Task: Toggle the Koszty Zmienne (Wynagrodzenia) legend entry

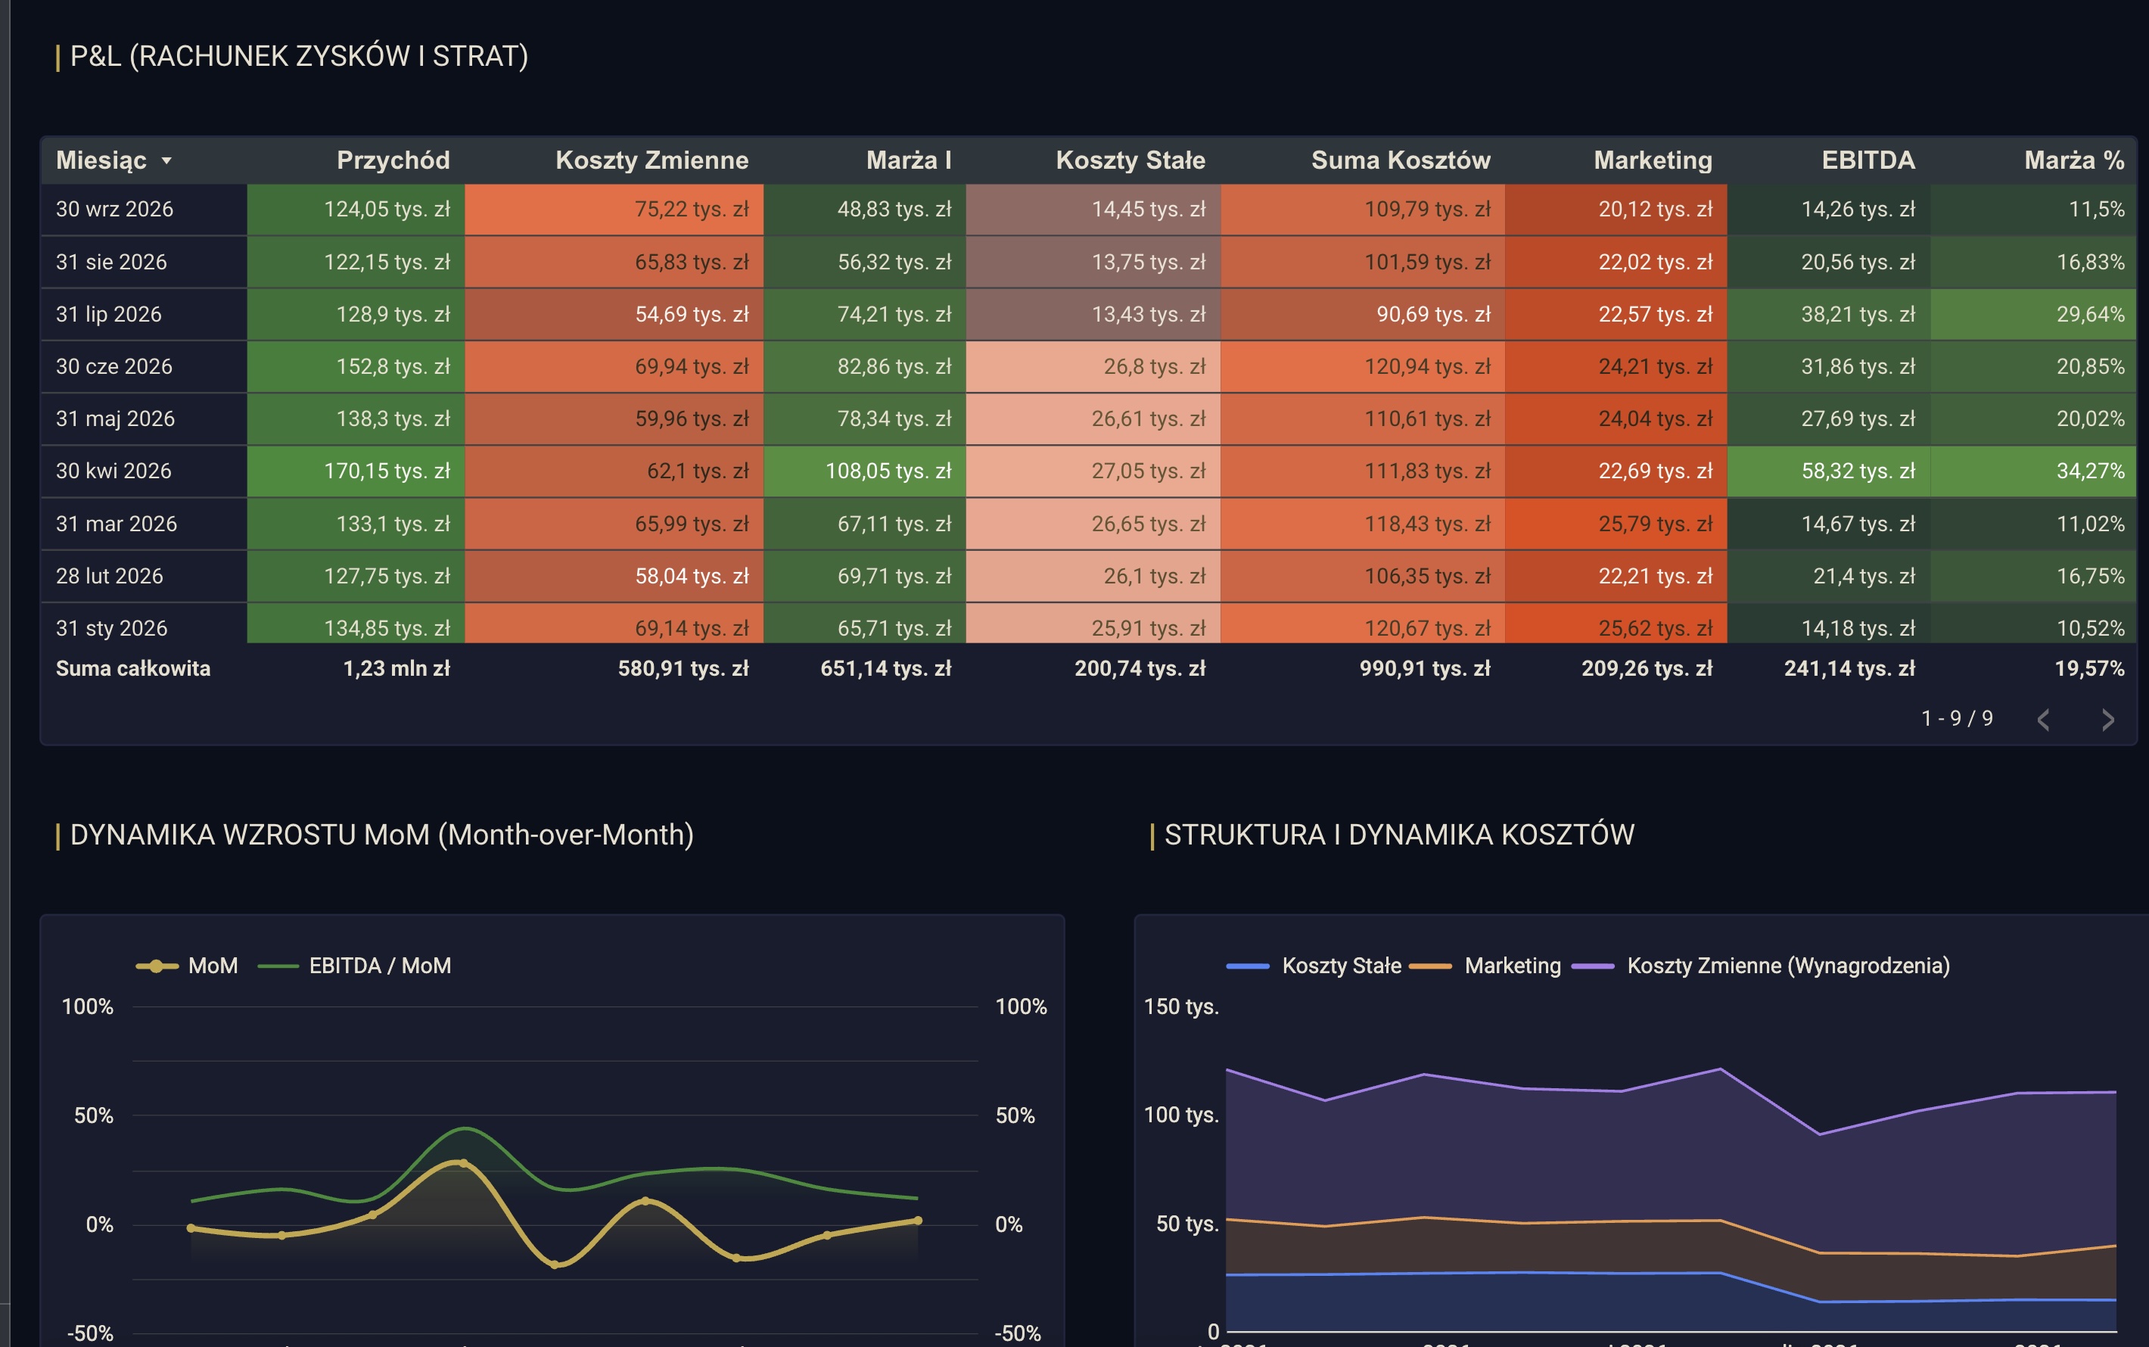Action: 1761,966
